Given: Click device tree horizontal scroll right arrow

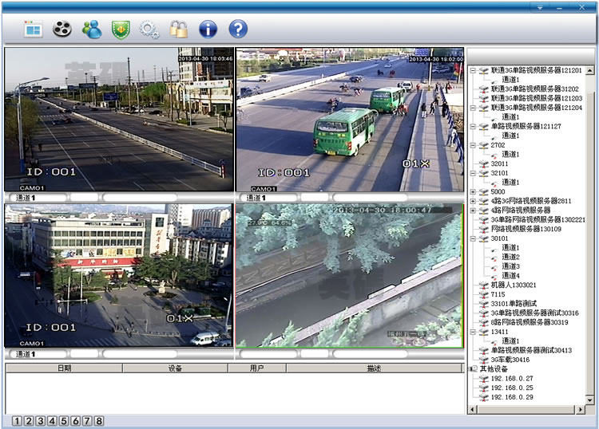Looking at the screenshot, I should [581, 410].
